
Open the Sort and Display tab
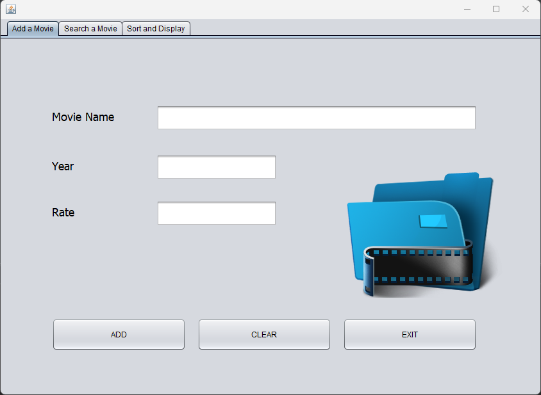(x=156, y=29)
